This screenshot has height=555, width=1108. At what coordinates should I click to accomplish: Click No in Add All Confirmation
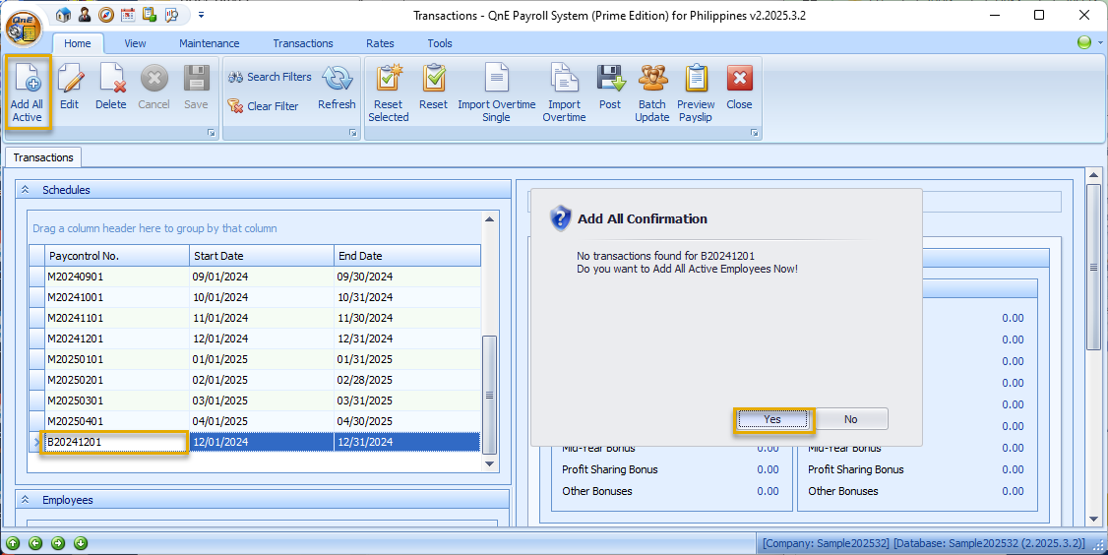coord(851,419)
